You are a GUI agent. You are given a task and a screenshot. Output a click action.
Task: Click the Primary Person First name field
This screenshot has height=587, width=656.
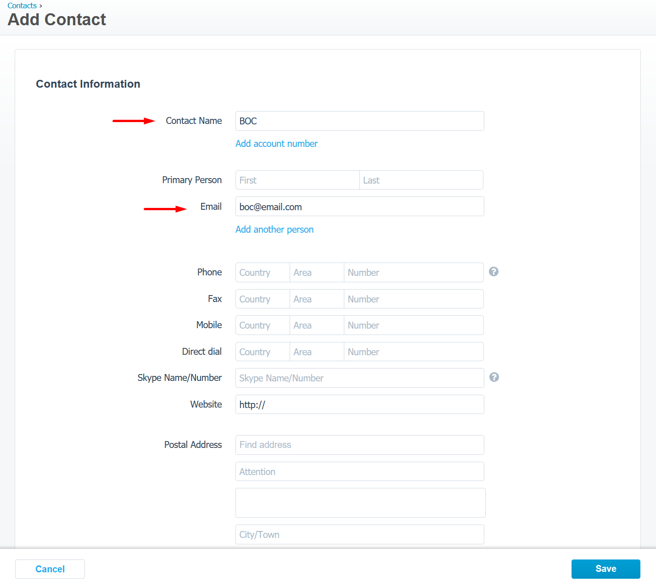(297, 180)
